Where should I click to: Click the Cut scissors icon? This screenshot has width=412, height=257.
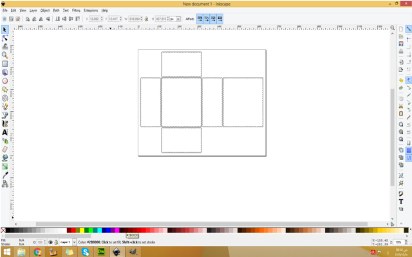click(x=401, y=106)
